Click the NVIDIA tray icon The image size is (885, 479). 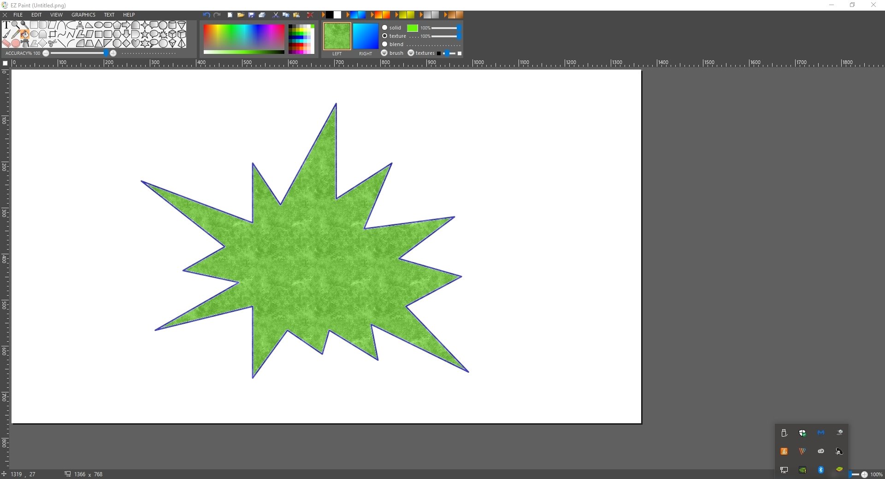(802, 470)
